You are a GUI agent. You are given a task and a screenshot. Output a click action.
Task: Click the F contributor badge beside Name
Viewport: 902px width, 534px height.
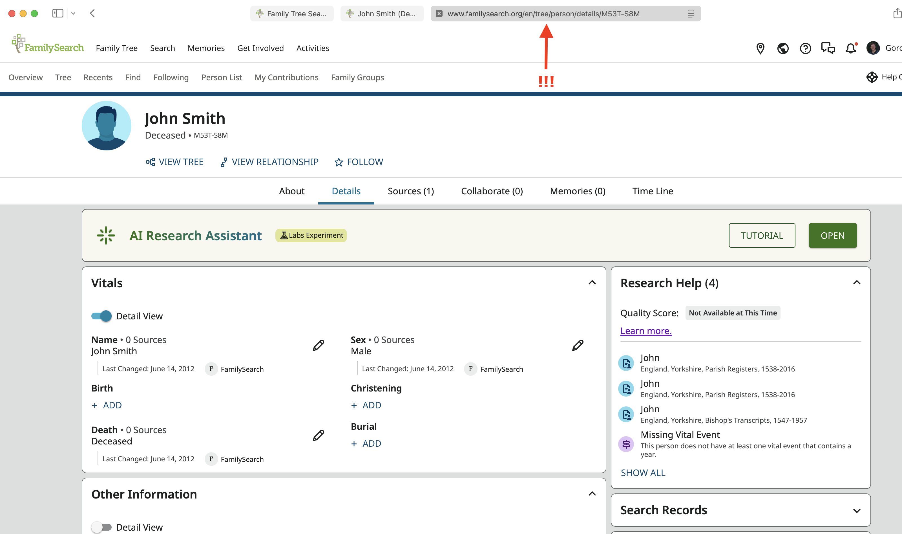[211, 369]
